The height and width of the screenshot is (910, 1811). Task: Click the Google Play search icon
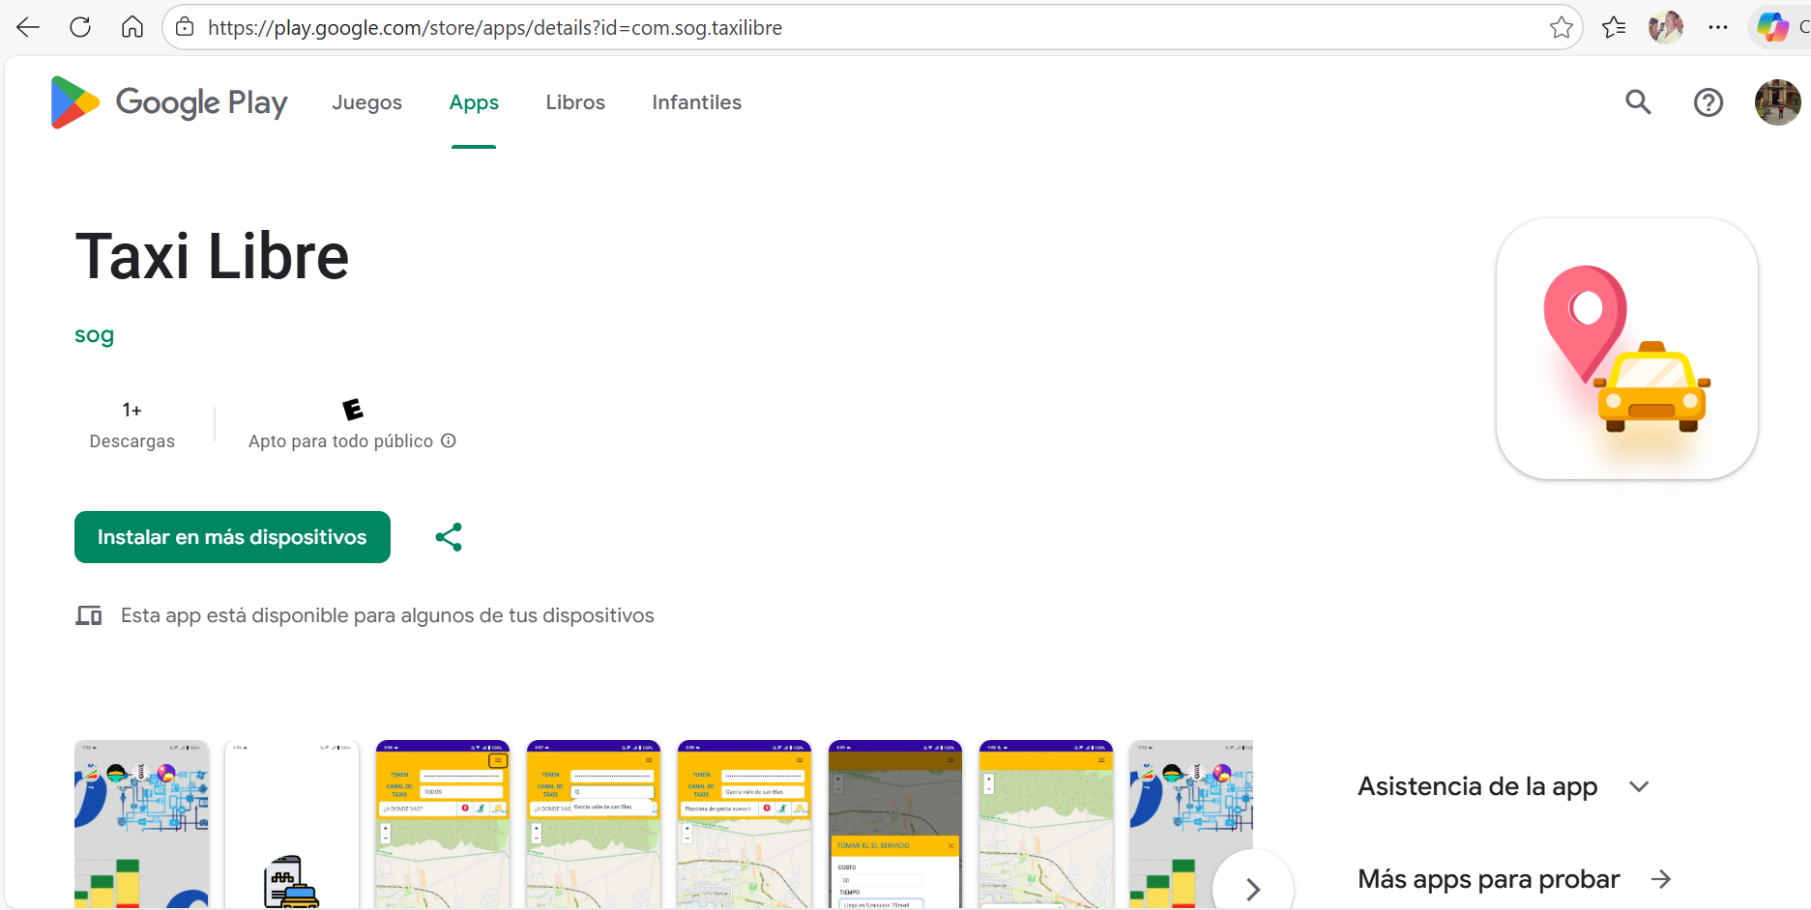pos(1637,102)
